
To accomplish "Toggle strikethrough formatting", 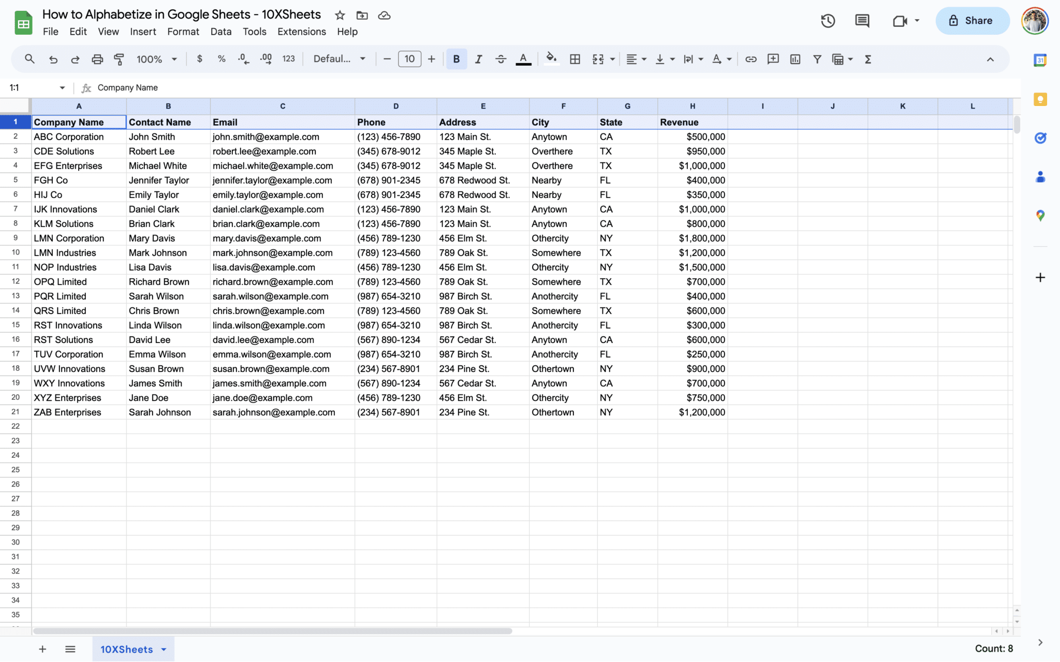I will tap(500, 59).
